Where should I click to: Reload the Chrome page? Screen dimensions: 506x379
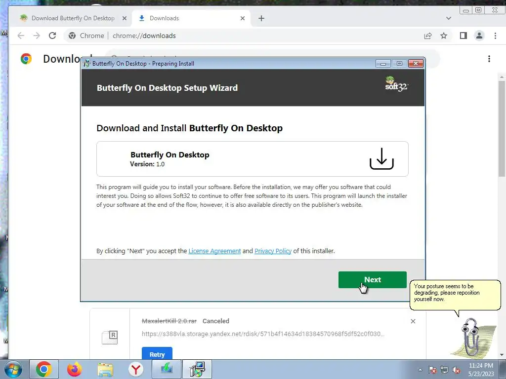pos(52,36)
